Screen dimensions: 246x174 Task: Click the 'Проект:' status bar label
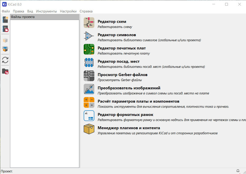7,171
